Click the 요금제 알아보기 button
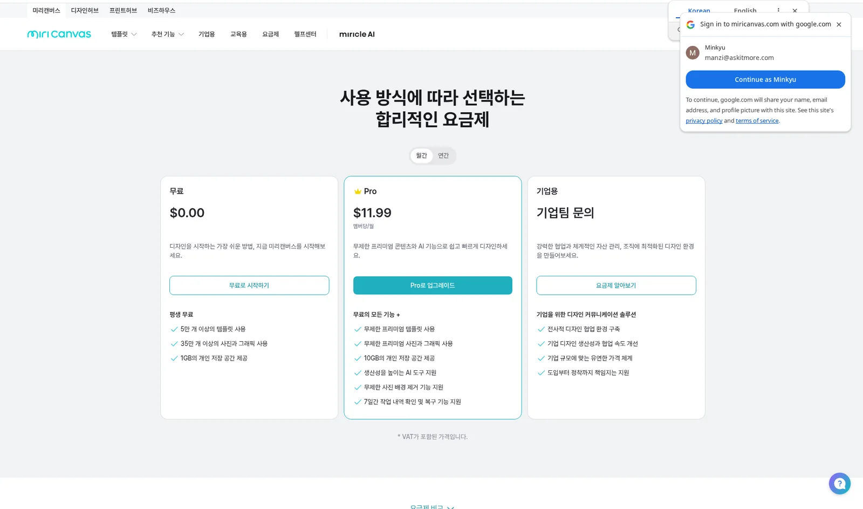This screenshot has width=863, height=509. click(x=616, y=286)
